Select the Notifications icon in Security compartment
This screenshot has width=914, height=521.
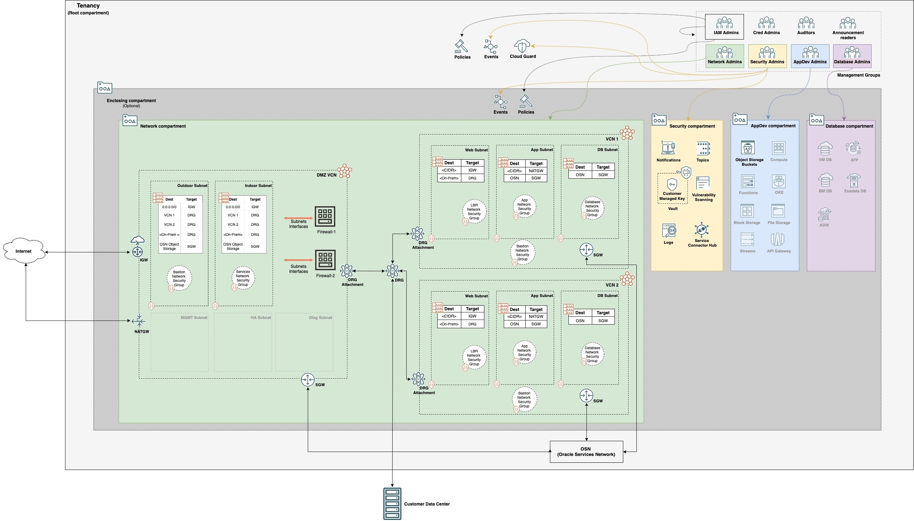(x=668, y=148)
